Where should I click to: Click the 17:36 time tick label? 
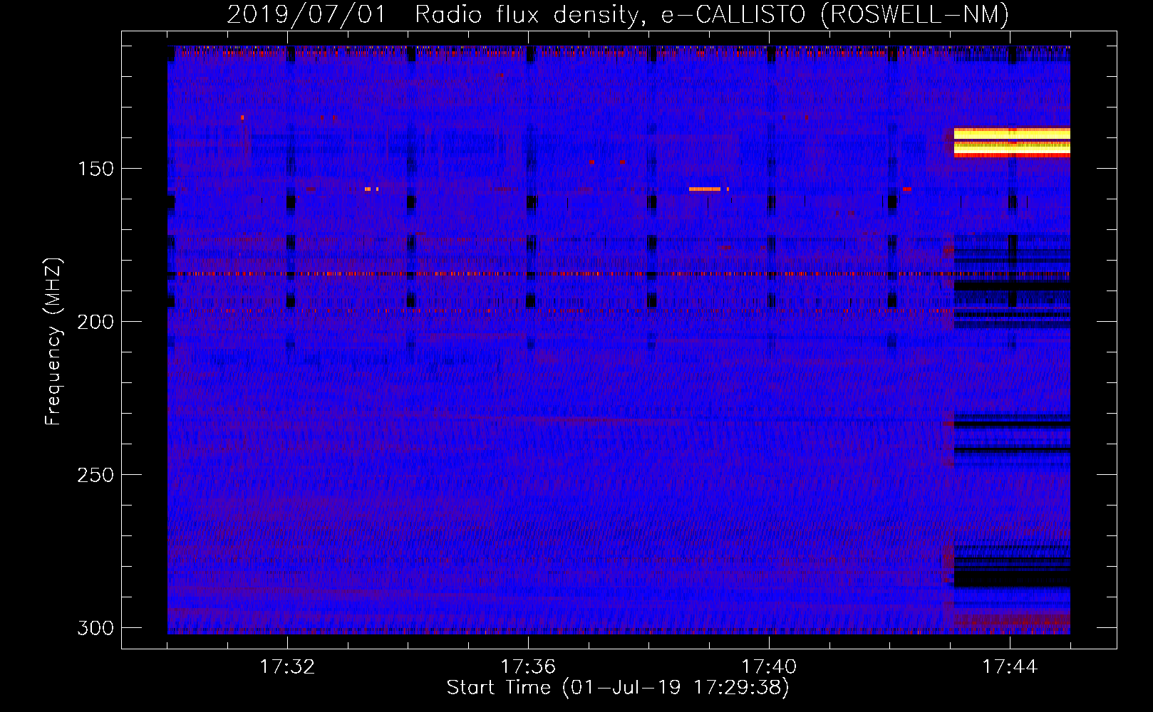(528, 666)
